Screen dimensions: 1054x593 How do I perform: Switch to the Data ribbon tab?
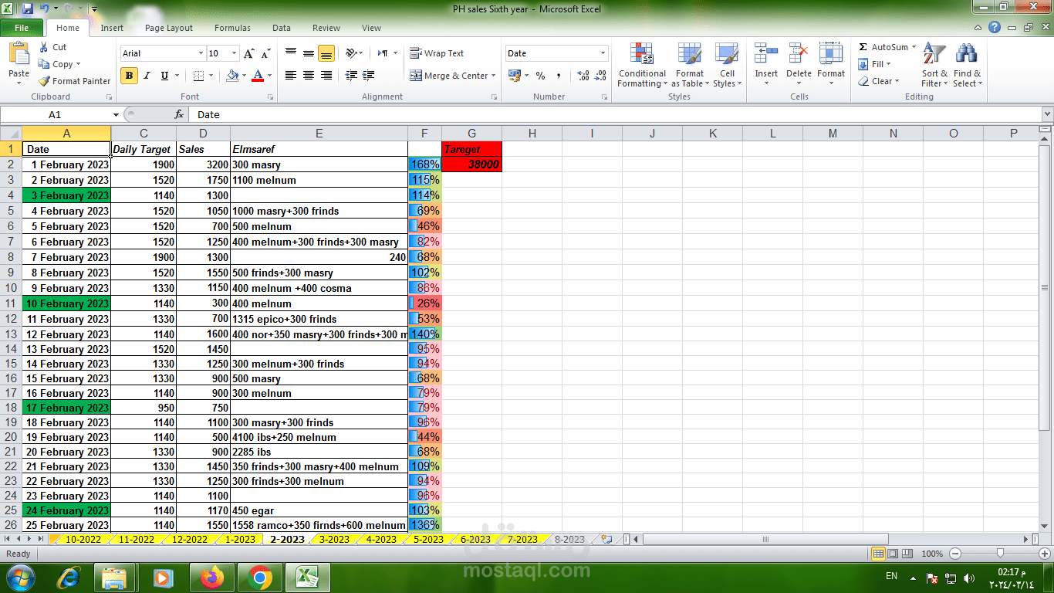282,28
